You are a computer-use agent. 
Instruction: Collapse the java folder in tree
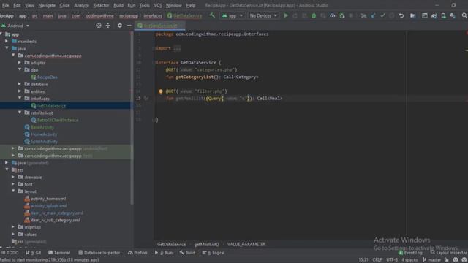(7, 48)
